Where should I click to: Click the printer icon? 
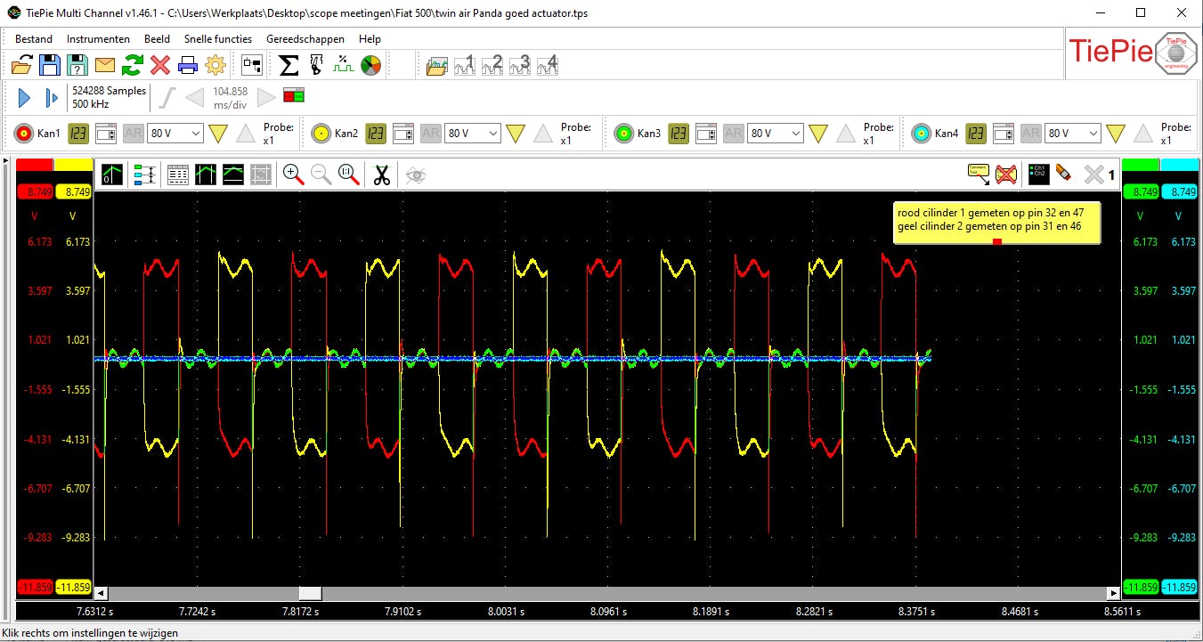pos(188,65)
